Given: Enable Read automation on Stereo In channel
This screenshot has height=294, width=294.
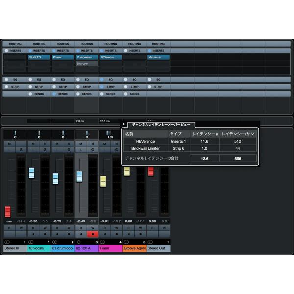Looking at the screenshot, I should pyautogui.click(x=9, y=228).
